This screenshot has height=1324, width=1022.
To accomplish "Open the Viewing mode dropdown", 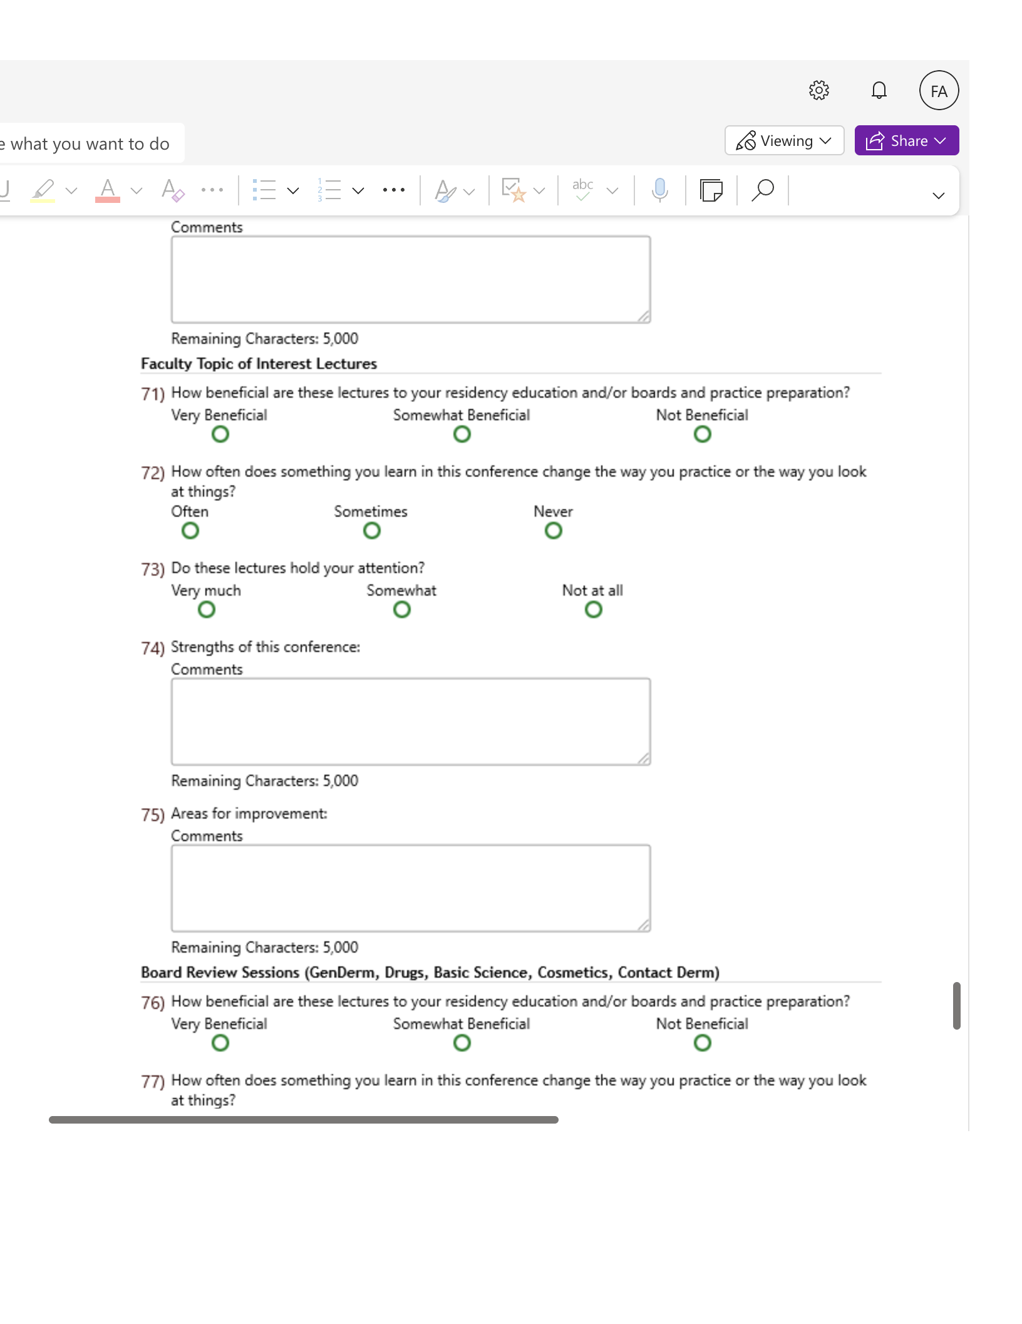I will pos(784,141).
